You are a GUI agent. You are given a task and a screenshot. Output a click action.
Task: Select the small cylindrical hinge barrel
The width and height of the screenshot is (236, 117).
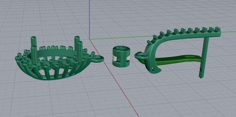pyautogui.click(x=121, y=56)
